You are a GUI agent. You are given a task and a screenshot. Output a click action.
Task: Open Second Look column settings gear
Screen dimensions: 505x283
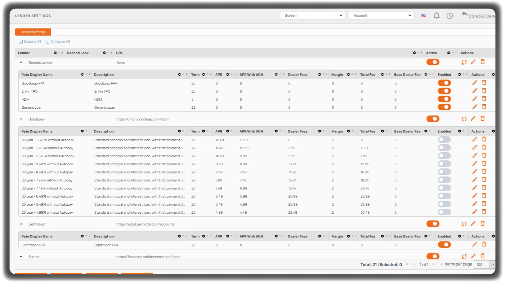pos(104,53)
